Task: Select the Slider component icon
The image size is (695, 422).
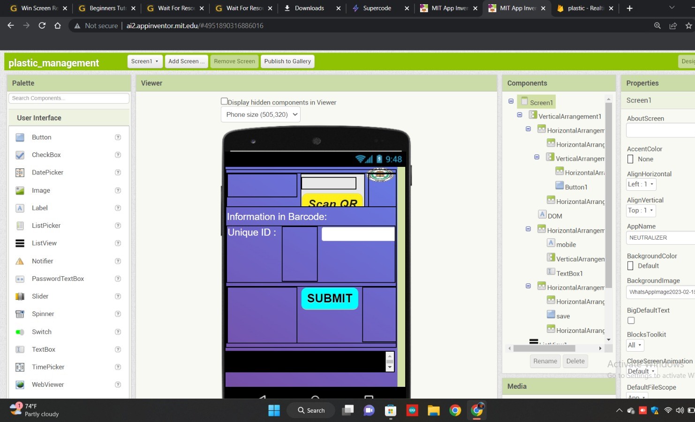Action: (20, 296)
